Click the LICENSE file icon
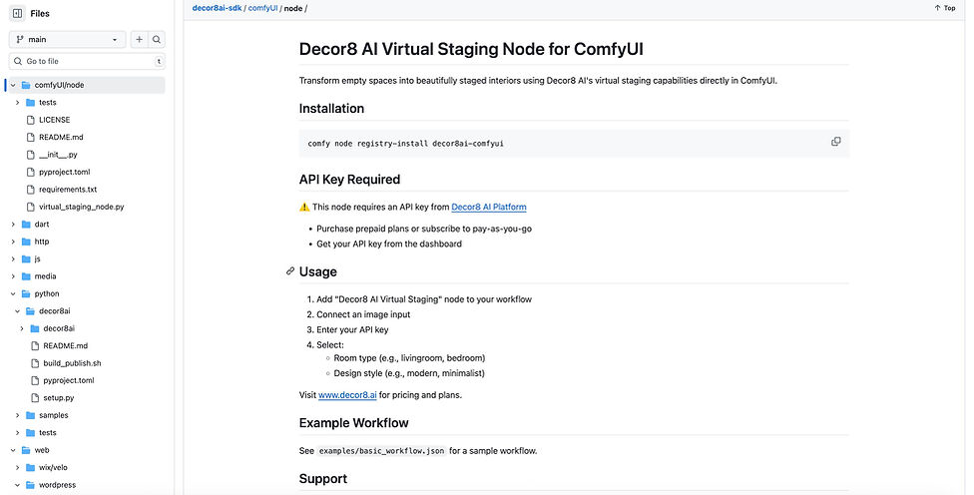 (30, 120)
